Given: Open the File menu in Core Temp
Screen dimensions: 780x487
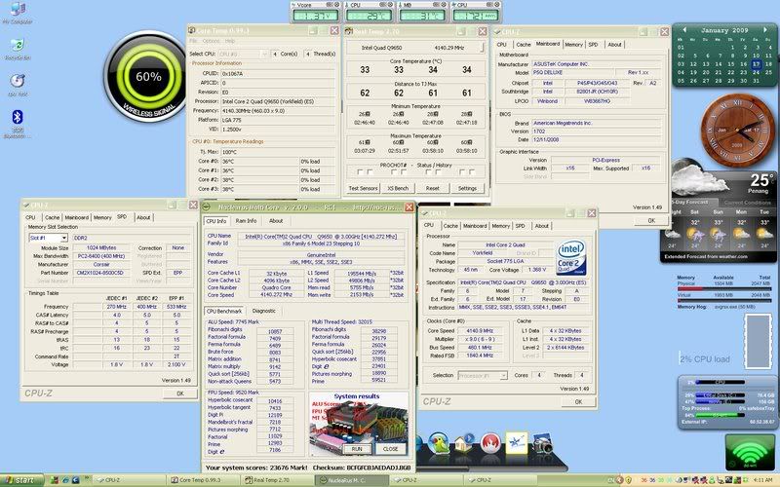Looking at the screenshot, I should tap(193, 41).
